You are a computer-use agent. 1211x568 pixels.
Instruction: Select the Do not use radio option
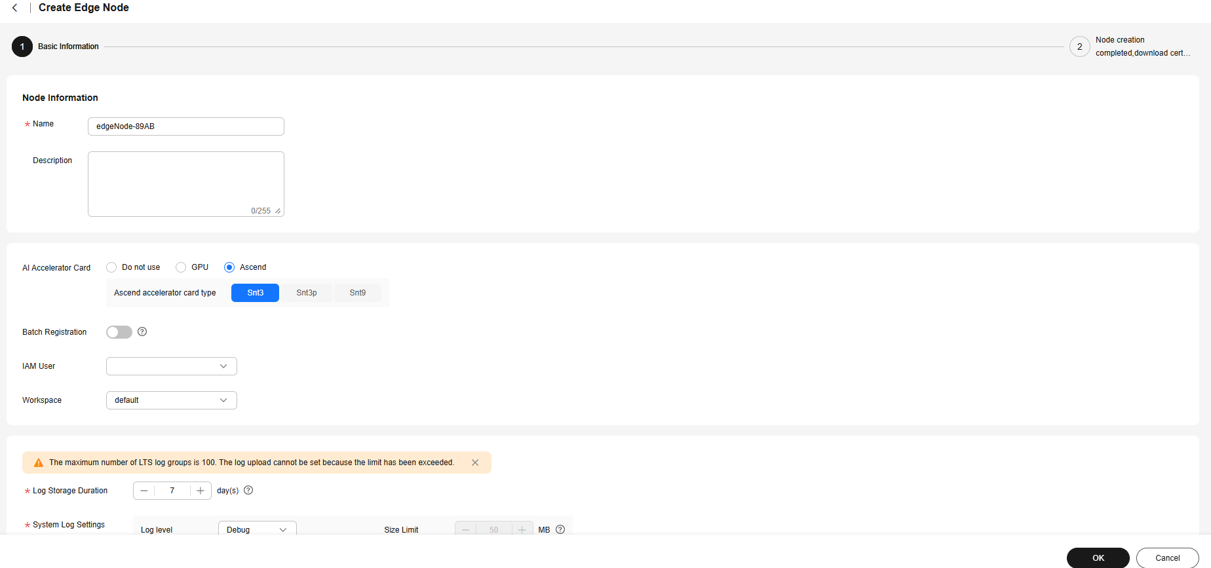pyautogui.click(x=112, y=267)
